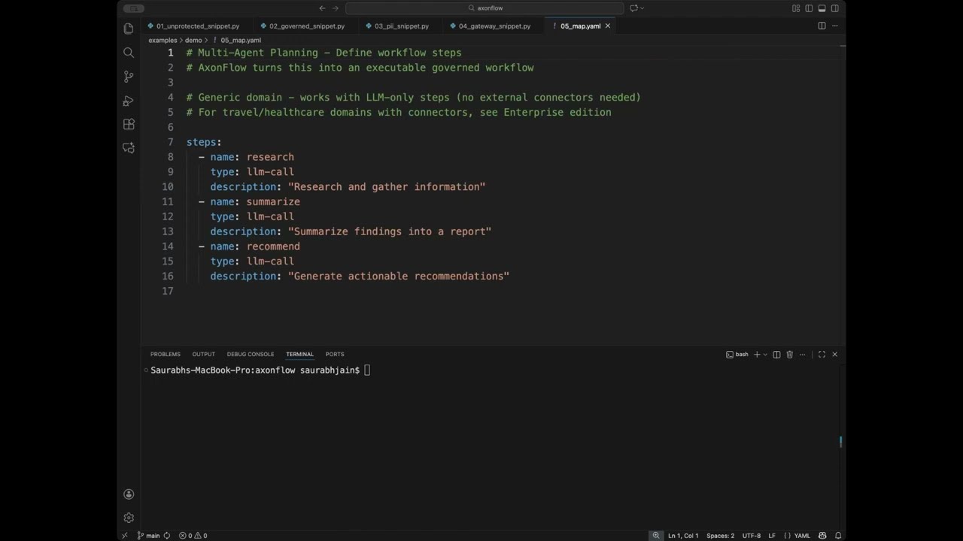The height and width of the screenshot is (541, 963).
Task: Open the Copilot status icon in the status bar
Action: click(x=822, y=536)
